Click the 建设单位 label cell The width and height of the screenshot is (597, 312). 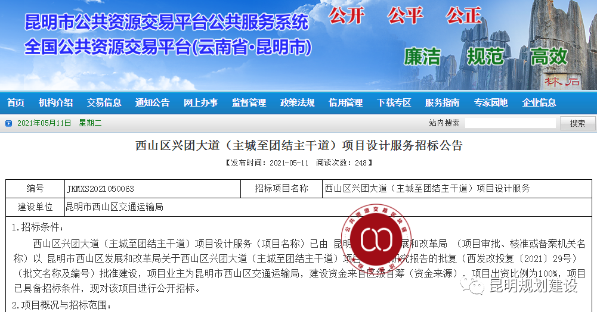[35, 207]
